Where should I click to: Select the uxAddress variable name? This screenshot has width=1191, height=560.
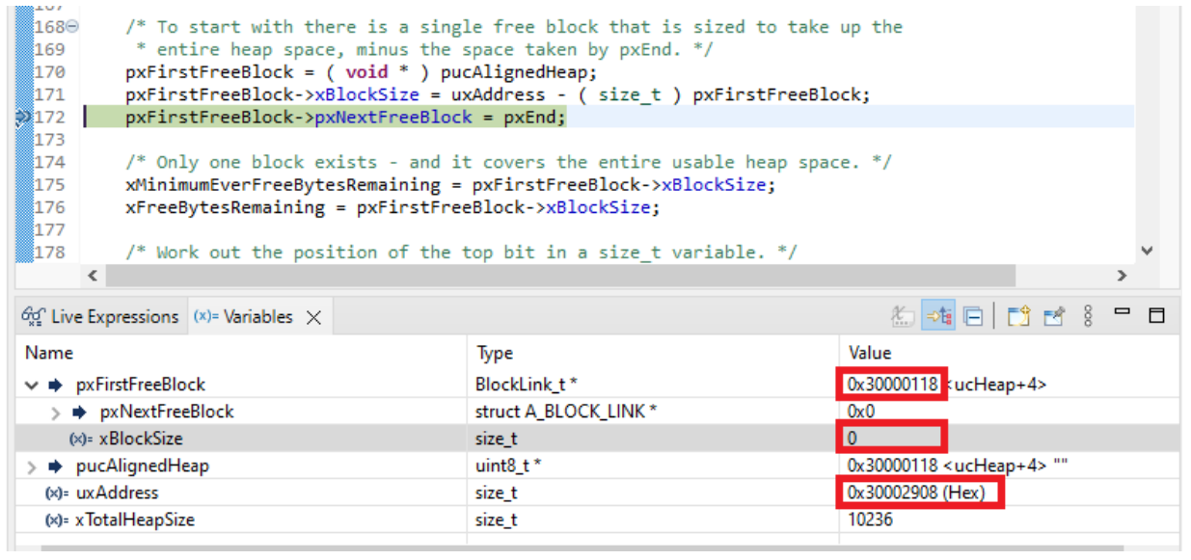(x=117, y=493)
